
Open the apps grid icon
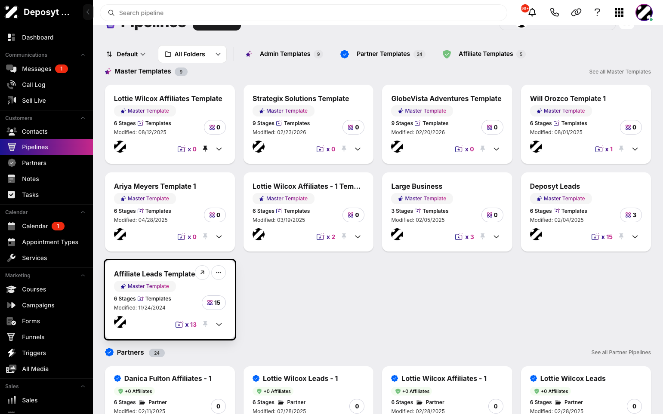(619, 12)
